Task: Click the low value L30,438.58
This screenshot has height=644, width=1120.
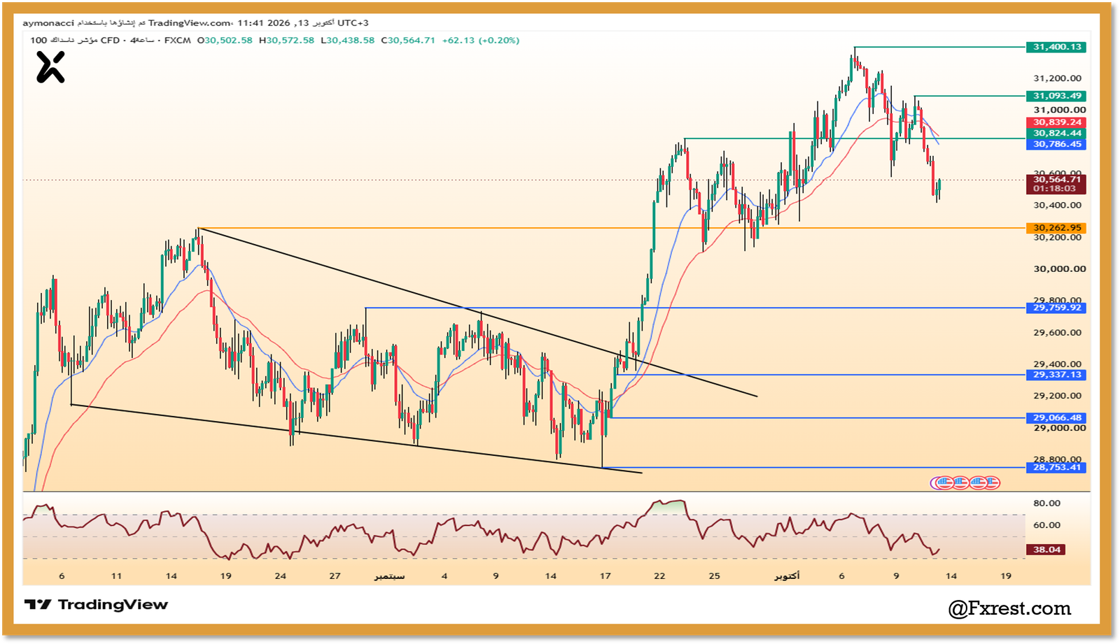Action: [347, 41]
